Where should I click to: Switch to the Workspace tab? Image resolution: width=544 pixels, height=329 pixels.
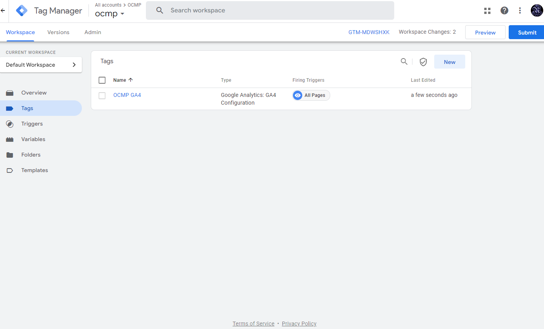[x=20, y=33]
